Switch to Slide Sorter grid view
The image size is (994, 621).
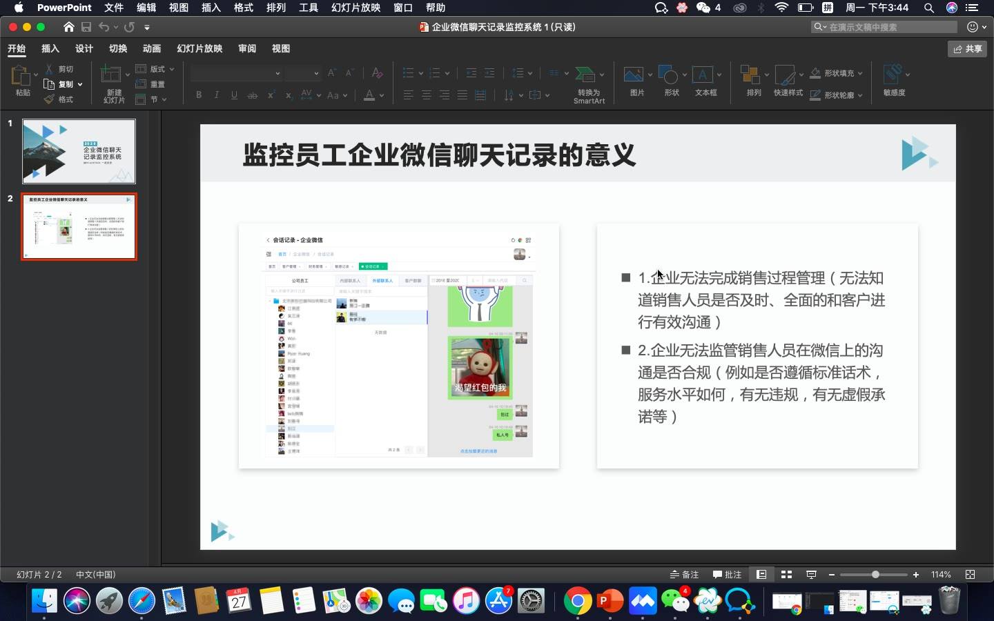click(786, 574)
